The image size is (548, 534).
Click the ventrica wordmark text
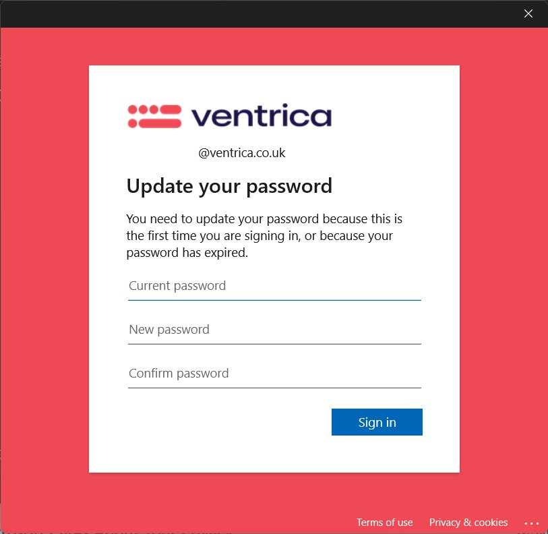point(262,117)
